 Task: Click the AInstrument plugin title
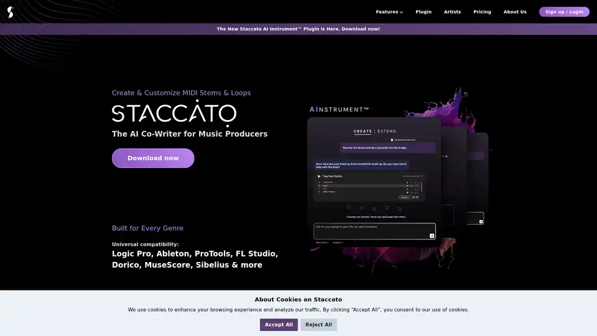click(339, 110)
